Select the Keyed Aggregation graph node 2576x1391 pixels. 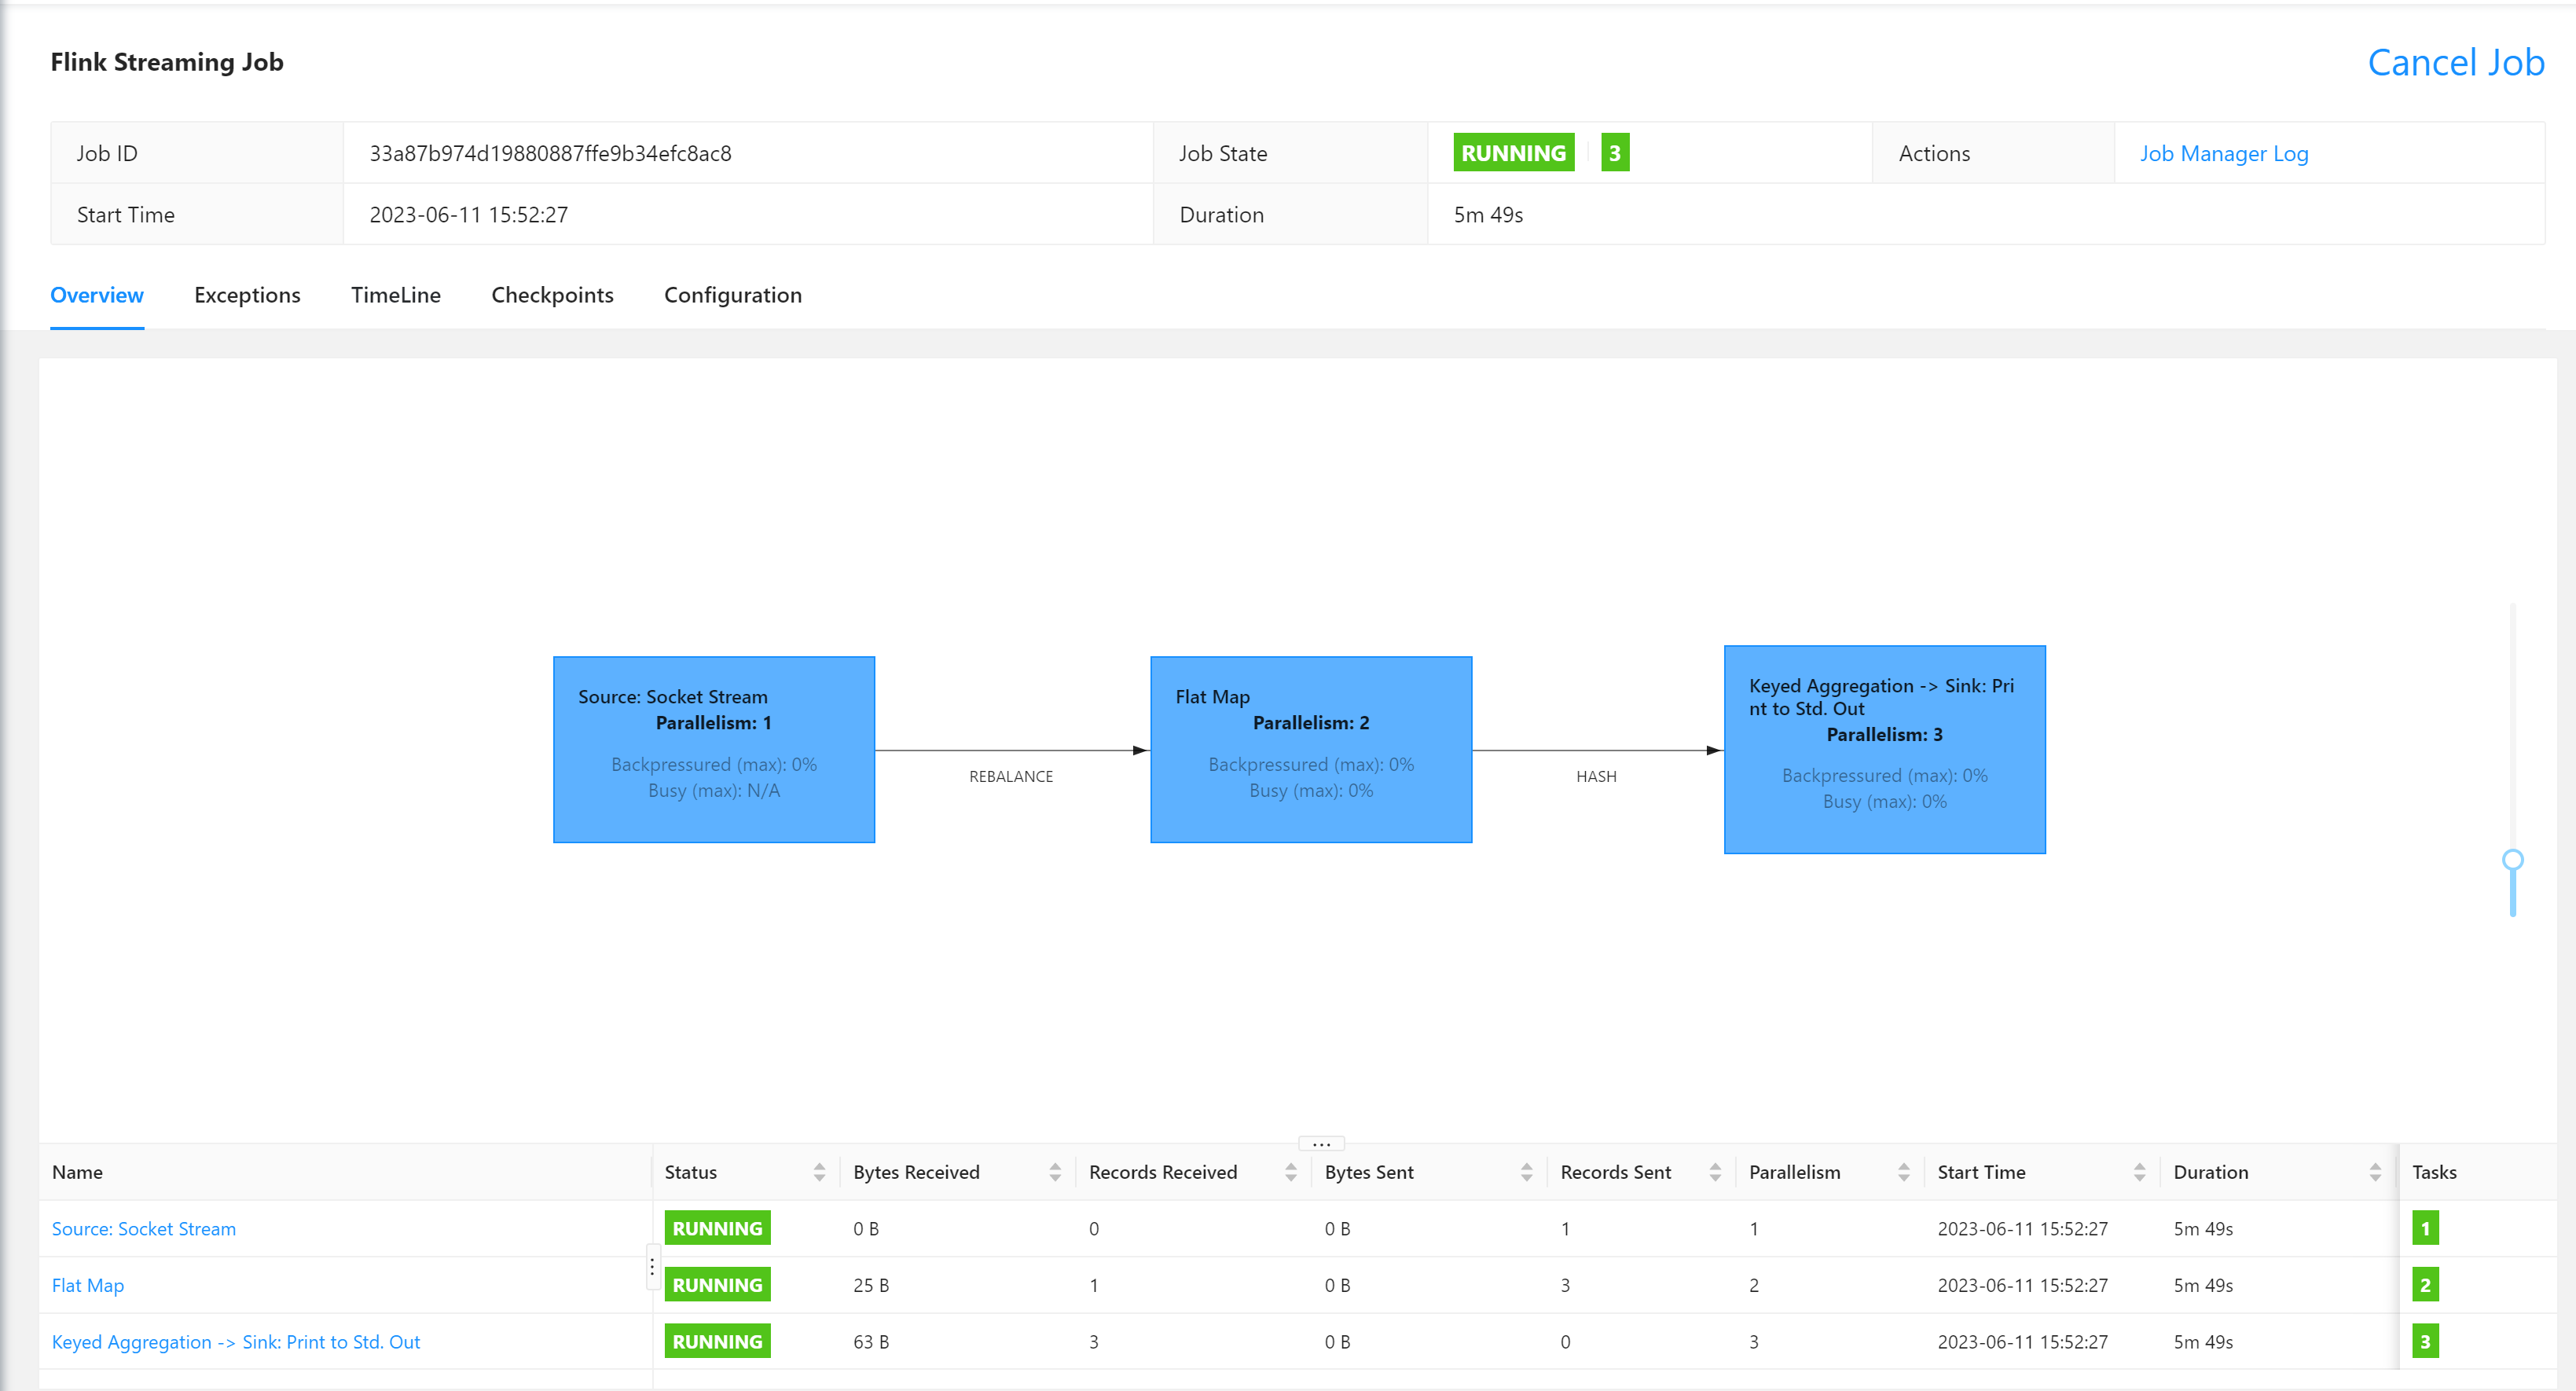tap(1884, 749)
